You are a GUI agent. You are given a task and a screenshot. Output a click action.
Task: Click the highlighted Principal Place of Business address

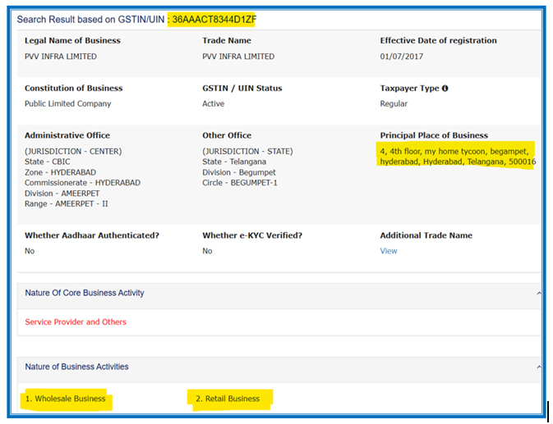click(457, 156)
